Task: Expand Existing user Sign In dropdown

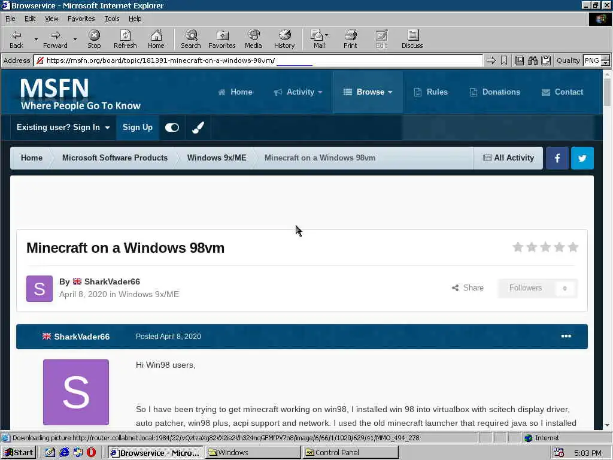Action: point(63,128)
